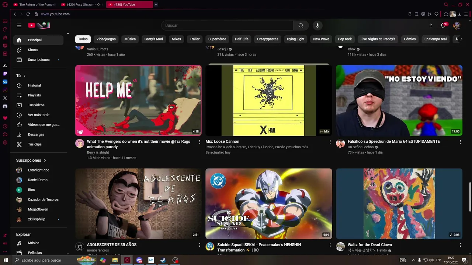
Task: Reload the current page
Action: pos(28,14)
